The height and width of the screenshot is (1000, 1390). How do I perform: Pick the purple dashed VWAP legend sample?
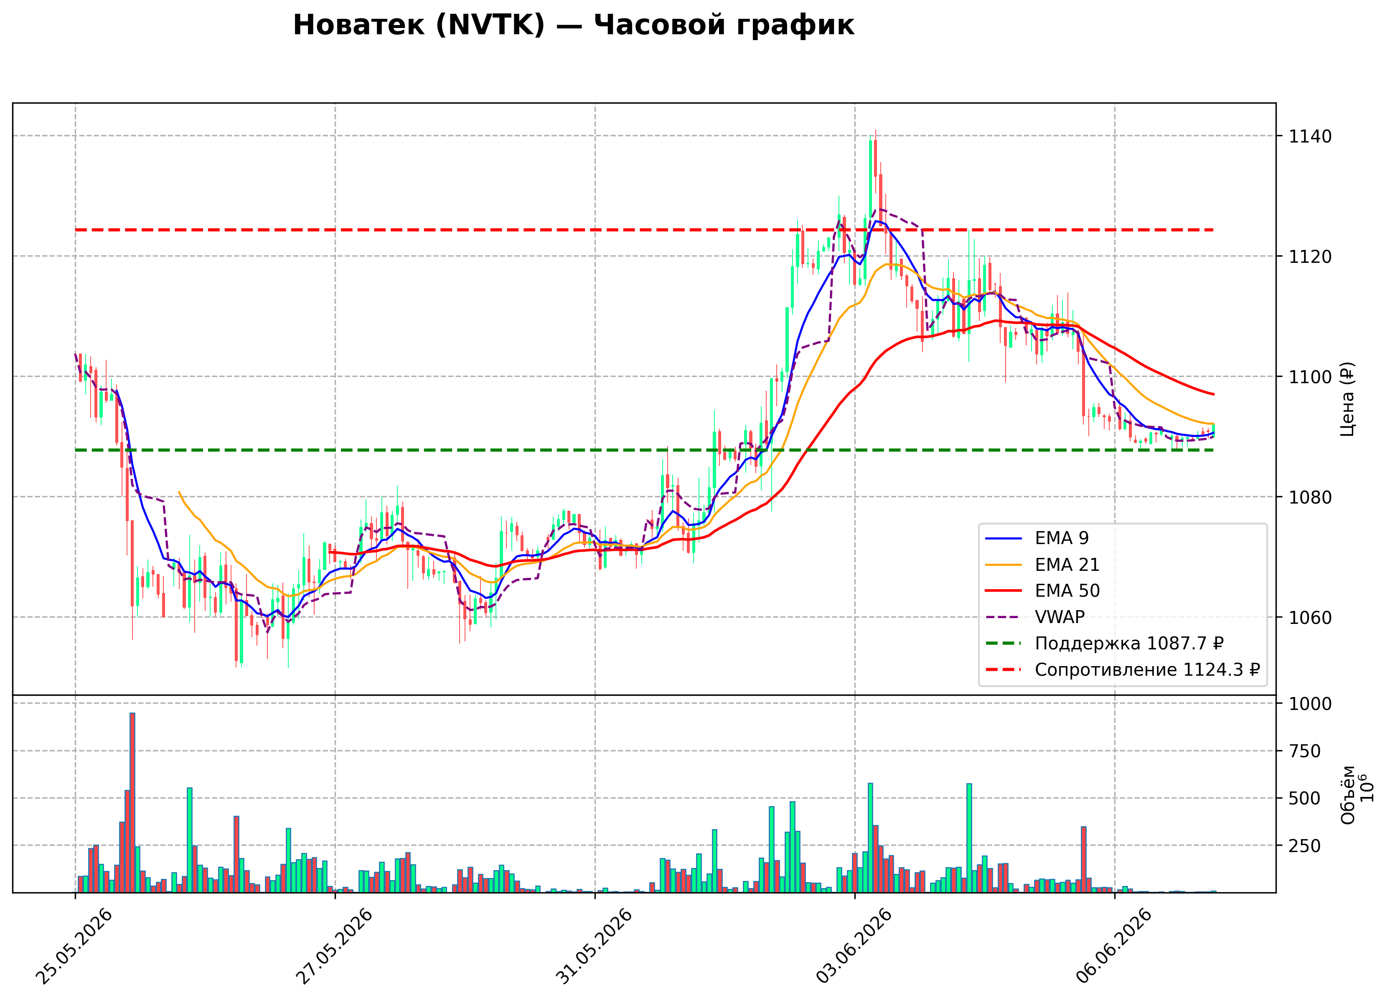coord(1003,617)
